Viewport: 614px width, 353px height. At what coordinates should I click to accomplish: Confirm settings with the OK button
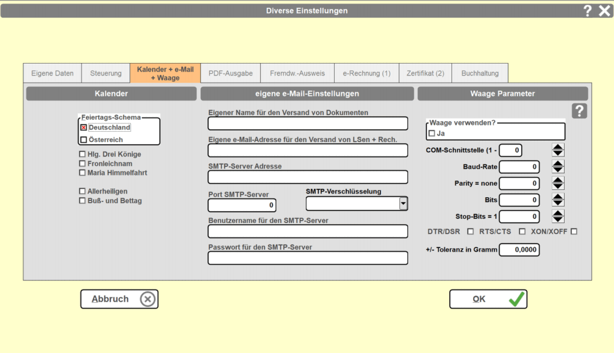[x=488, y=299]
